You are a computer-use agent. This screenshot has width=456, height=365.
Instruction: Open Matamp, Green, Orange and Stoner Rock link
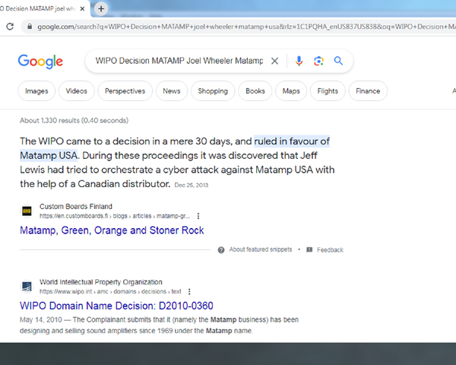pyautogui.click(x=112, y=230)
